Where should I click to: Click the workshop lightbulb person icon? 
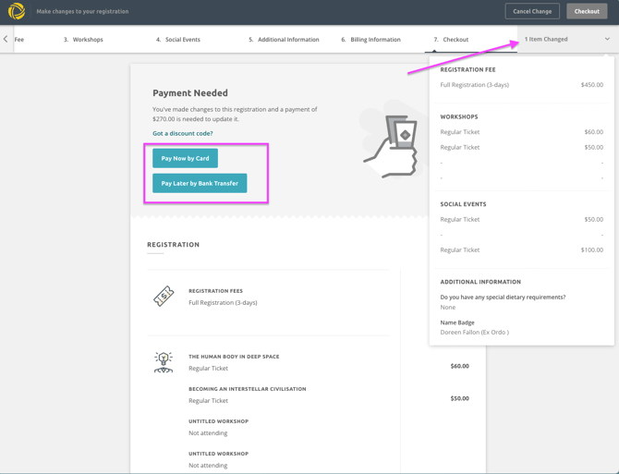pos(164,362)
